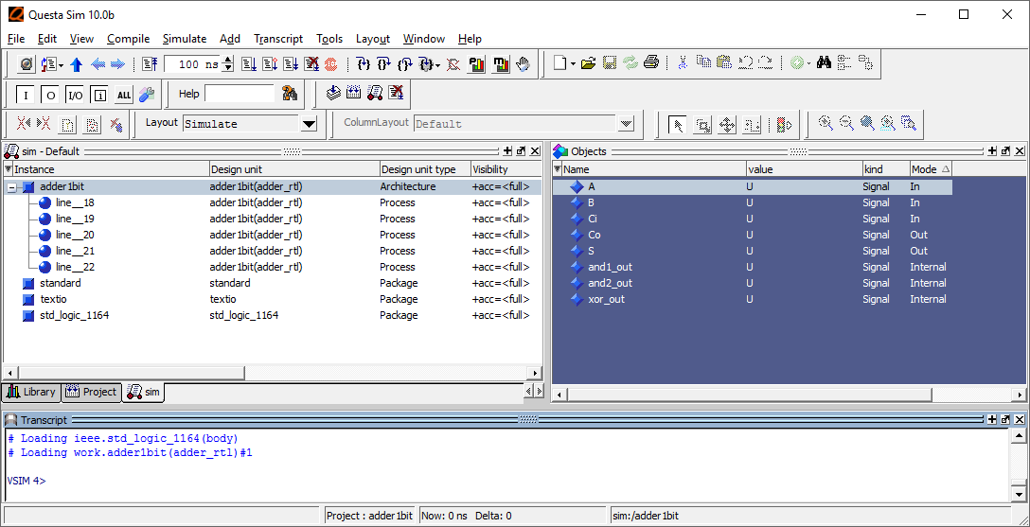
Task: Click the blue up-arrow icon
Action: pyautogui.click(x=76, y=63)
